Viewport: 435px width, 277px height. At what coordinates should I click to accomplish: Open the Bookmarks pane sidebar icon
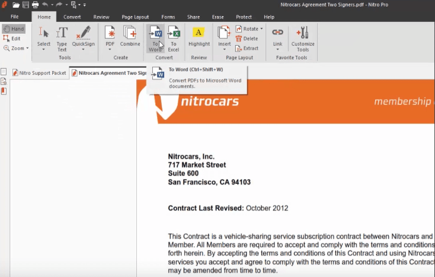click(4, 91)
